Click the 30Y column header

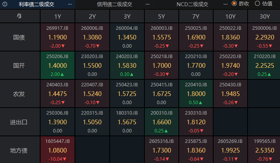point(264,16)
